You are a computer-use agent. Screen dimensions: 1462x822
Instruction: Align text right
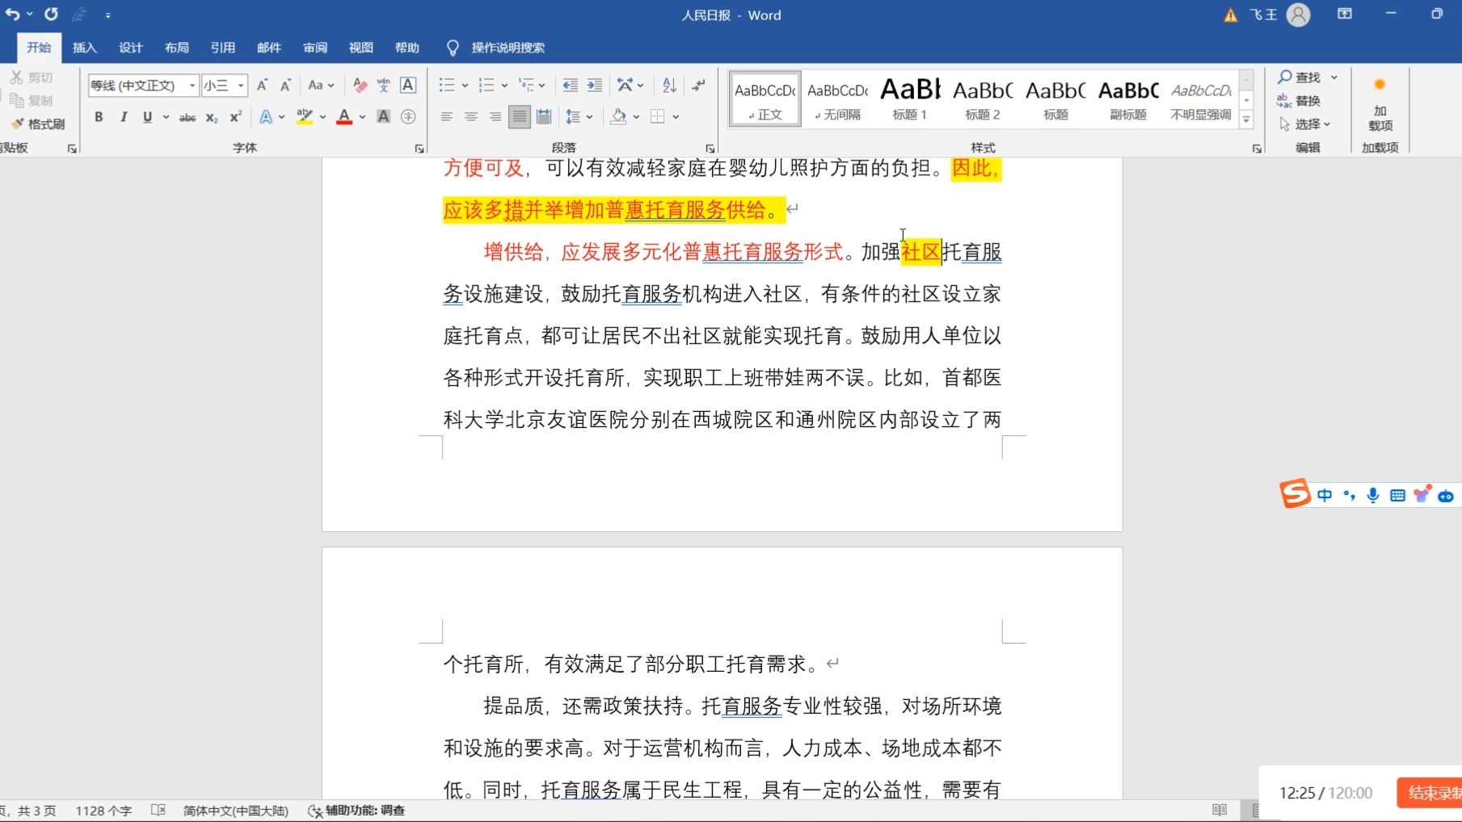[495, 117]
